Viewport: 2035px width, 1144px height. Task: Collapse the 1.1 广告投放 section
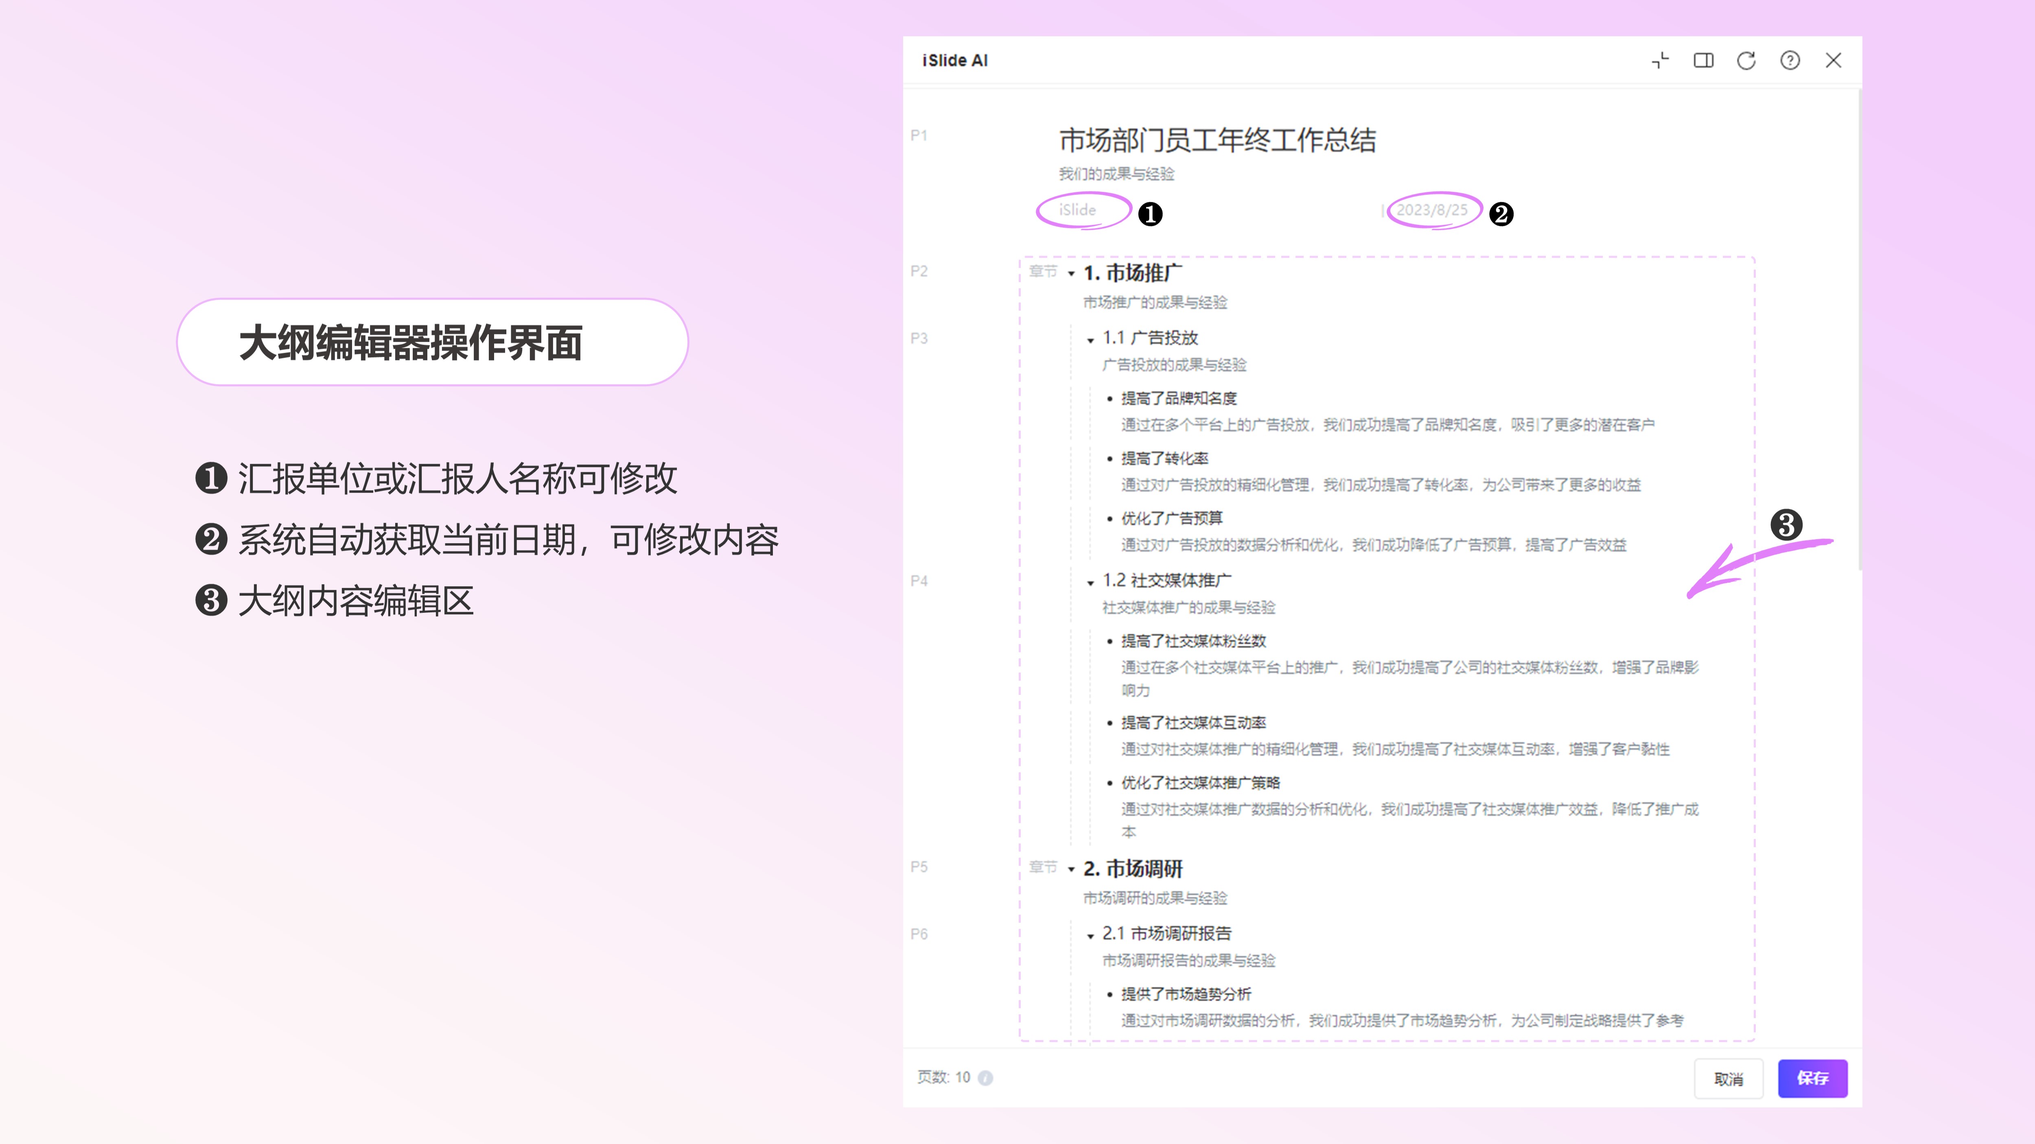[x=1090, y=340]
